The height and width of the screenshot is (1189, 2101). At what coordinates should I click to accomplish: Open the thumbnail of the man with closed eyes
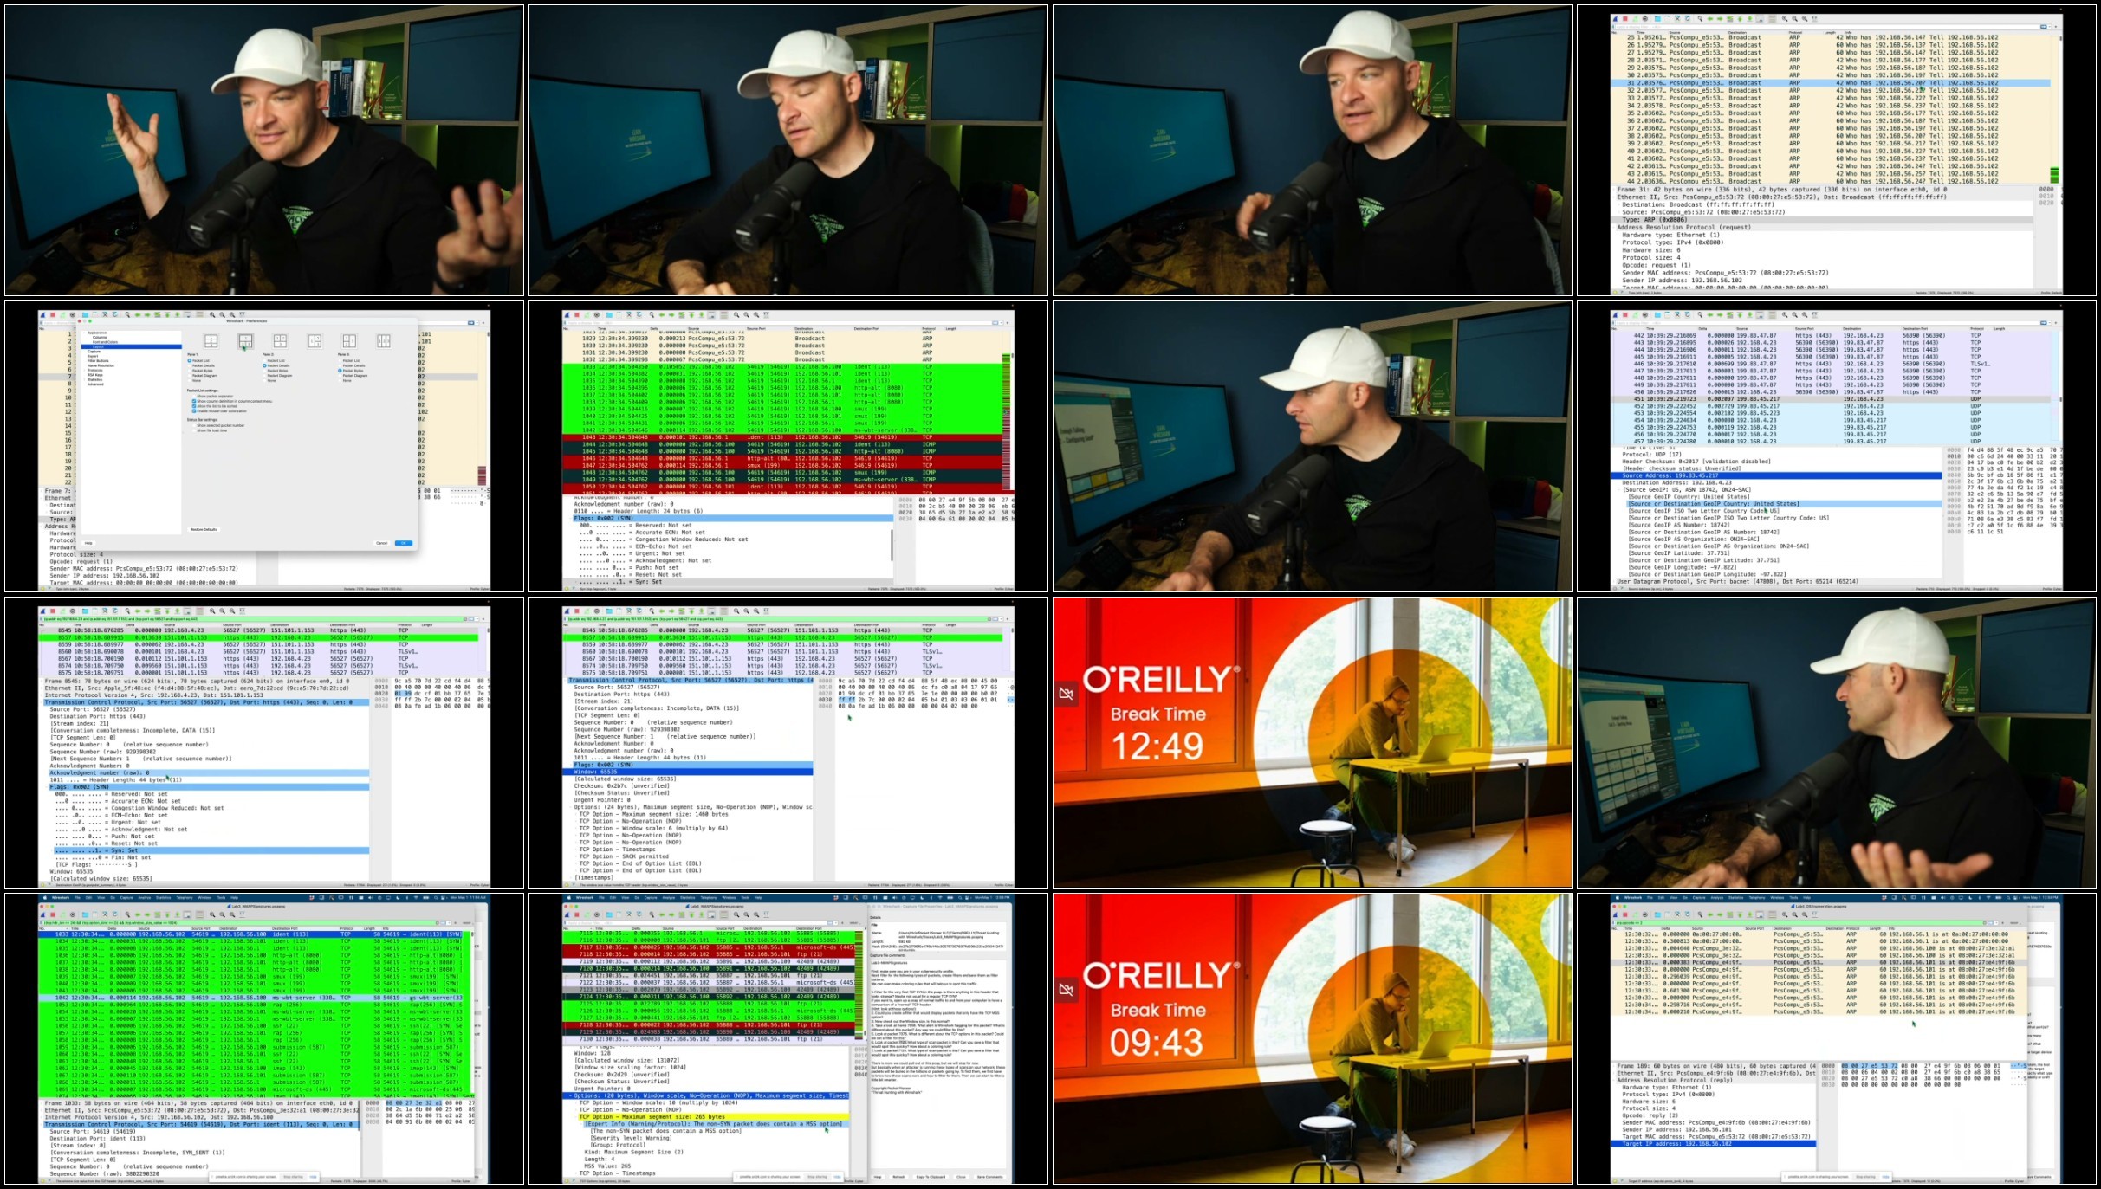[788, 150]
